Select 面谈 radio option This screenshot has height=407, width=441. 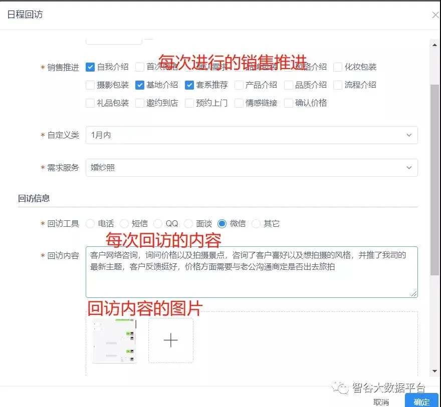coord(188,224)
